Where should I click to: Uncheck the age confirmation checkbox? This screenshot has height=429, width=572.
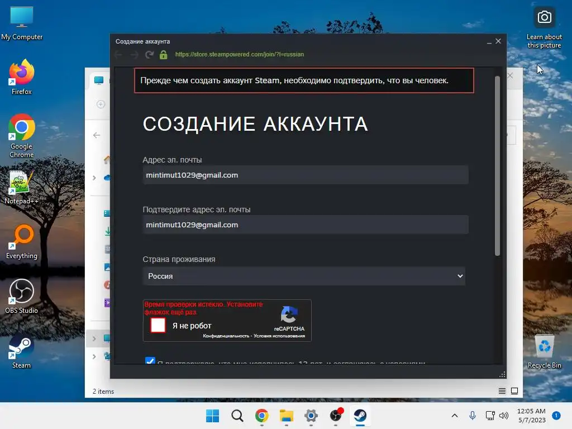click(x=150, y=360)
